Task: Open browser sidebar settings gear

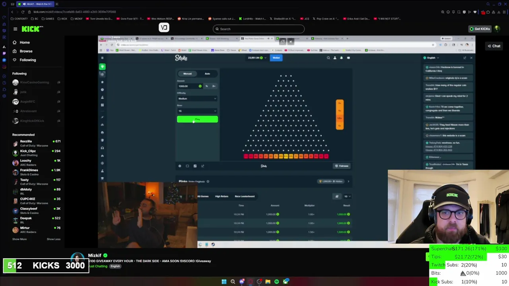Action: pos(4,96)
